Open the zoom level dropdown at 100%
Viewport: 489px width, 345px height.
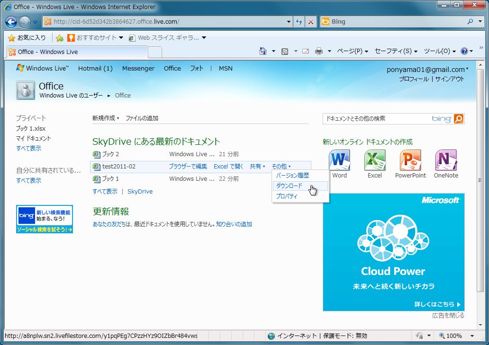tap(472, 336)
